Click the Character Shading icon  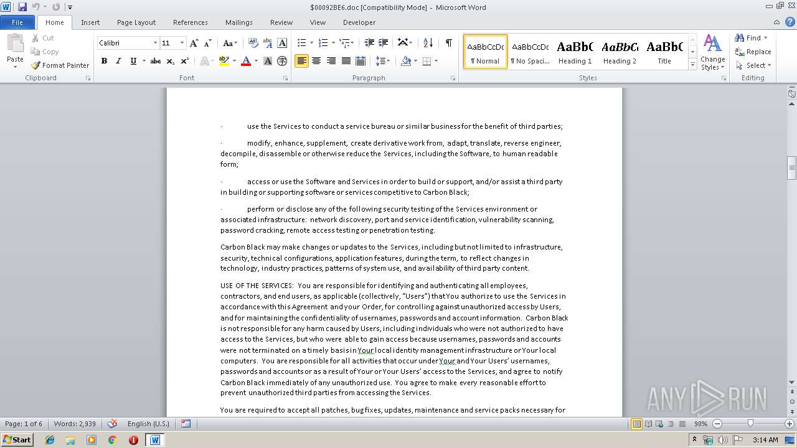[268, 61]
